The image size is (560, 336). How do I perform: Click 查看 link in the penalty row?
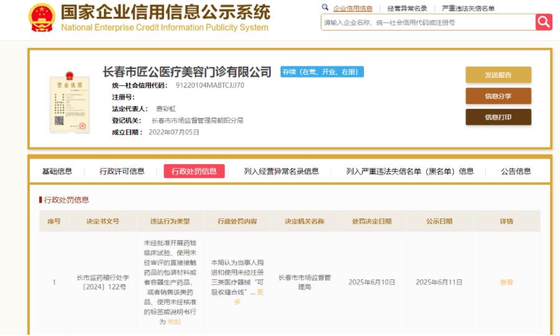[x=506, y=282]
